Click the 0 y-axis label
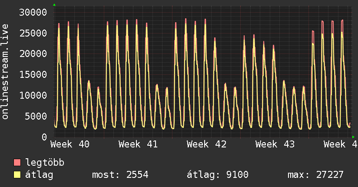This screenshot has width=358, height=187. click(44, 137)
